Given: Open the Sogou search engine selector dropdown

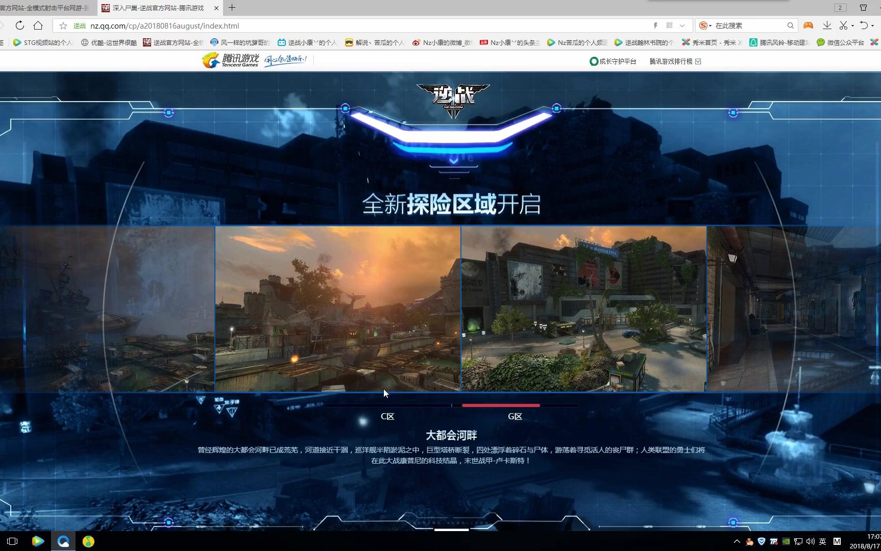Looking at the screenshot, I should [x=705, y=26].
